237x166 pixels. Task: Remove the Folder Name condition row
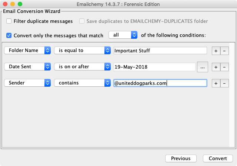(x=224, y=51)
